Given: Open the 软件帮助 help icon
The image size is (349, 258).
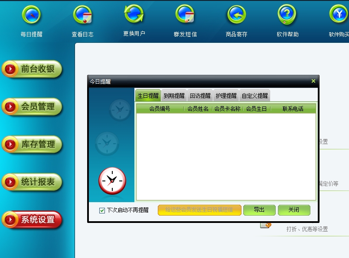Looking at the screenshot, I should (x=287, y=16).
